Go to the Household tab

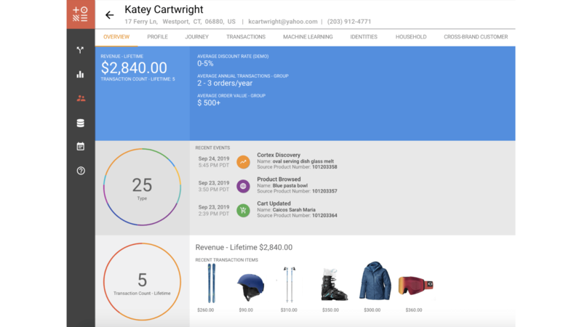(411, 37)
